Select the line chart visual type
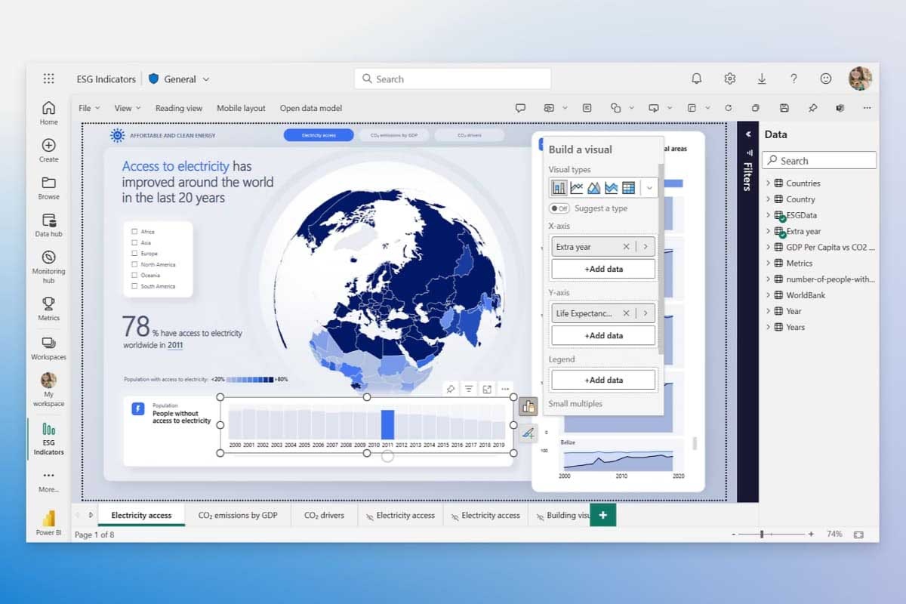 pos(577,187)
